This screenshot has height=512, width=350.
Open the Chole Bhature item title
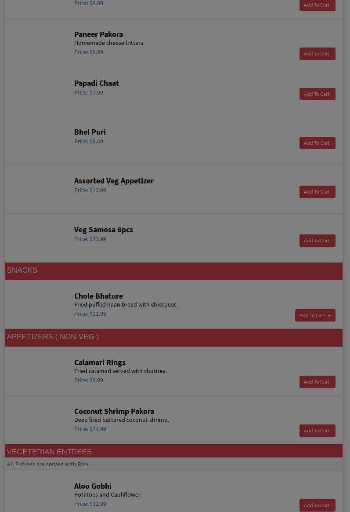(98, 296)
